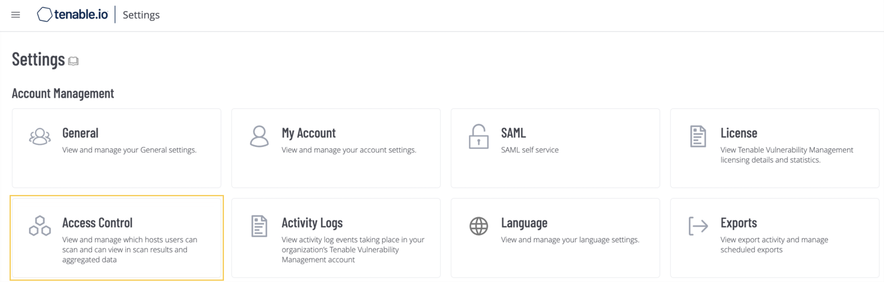Open the My Account heading

(x=308, y=133)
